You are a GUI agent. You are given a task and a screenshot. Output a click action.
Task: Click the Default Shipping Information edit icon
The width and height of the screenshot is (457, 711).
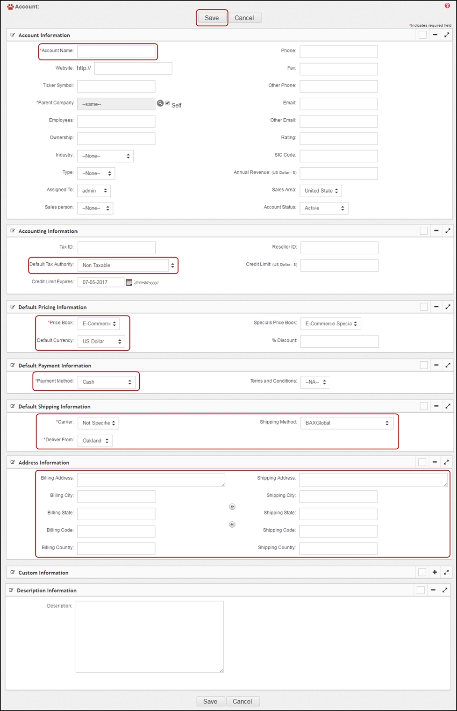[13, 406]
